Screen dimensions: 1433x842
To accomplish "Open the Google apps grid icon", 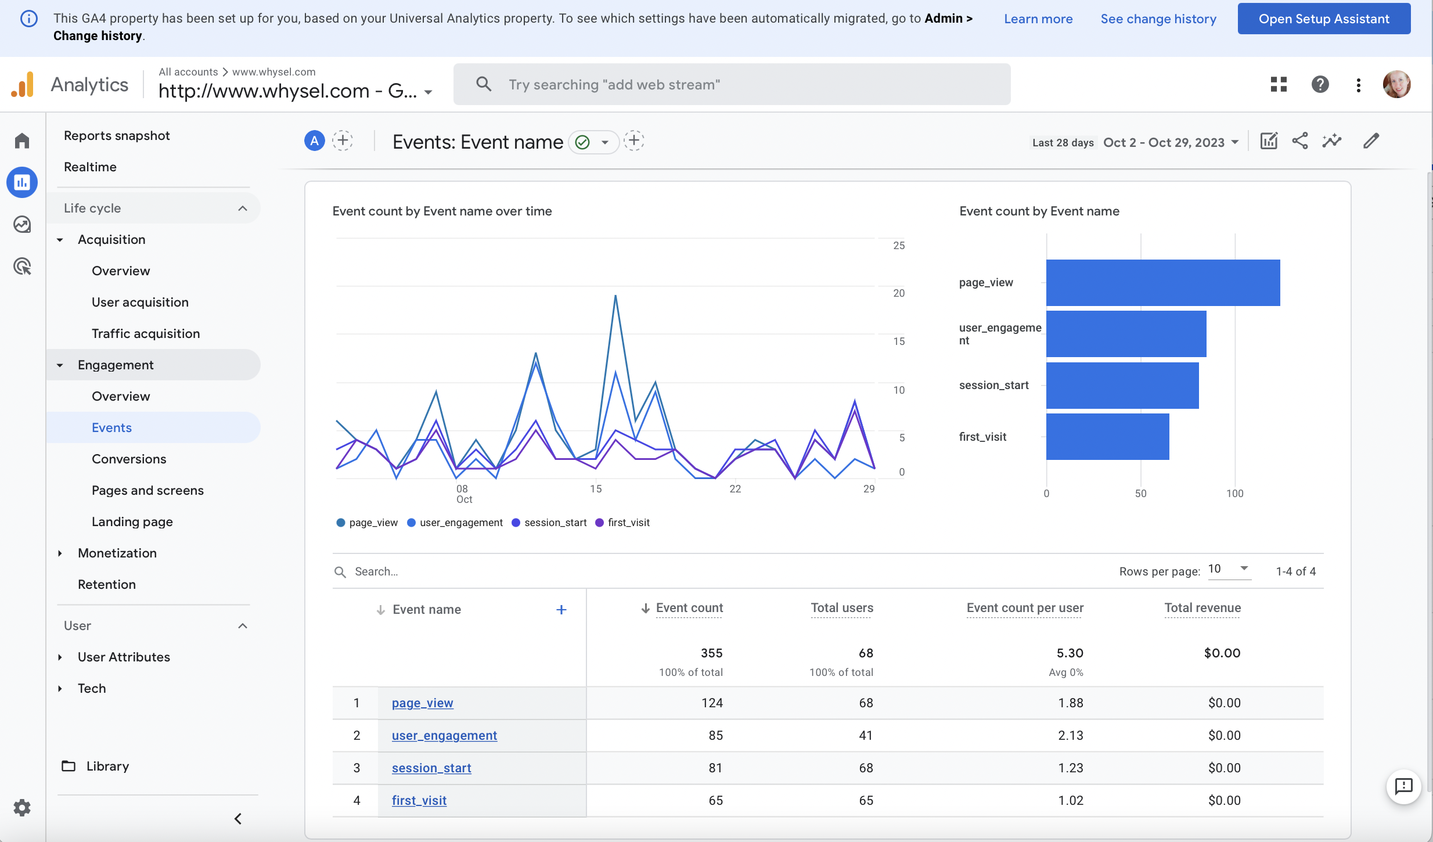I will point(1279,85).
